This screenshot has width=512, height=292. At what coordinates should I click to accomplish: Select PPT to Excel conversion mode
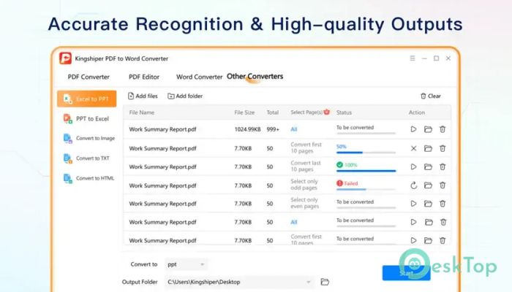(x=86, y=118)
